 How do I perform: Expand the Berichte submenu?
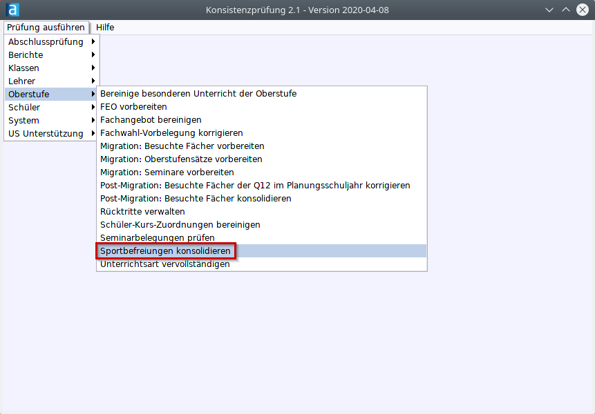(51, 55)
